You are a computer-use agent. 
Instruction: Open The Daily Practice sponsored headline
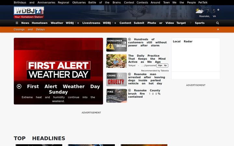(147, 59)
